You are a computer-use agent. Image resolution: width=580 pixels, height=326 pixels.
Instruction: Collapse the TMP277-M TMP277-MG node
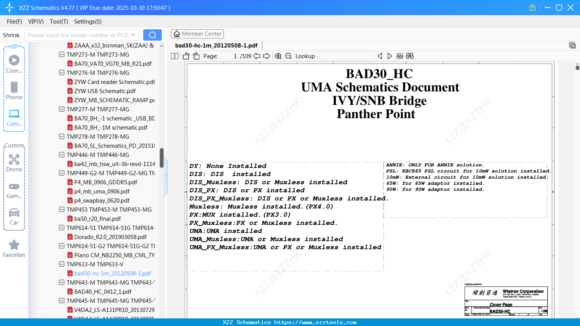coord(62,109)
